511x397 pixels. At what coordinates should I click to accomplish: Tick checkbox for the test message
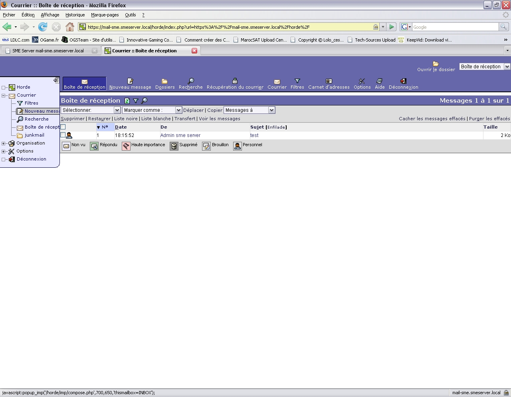point(63,135)
